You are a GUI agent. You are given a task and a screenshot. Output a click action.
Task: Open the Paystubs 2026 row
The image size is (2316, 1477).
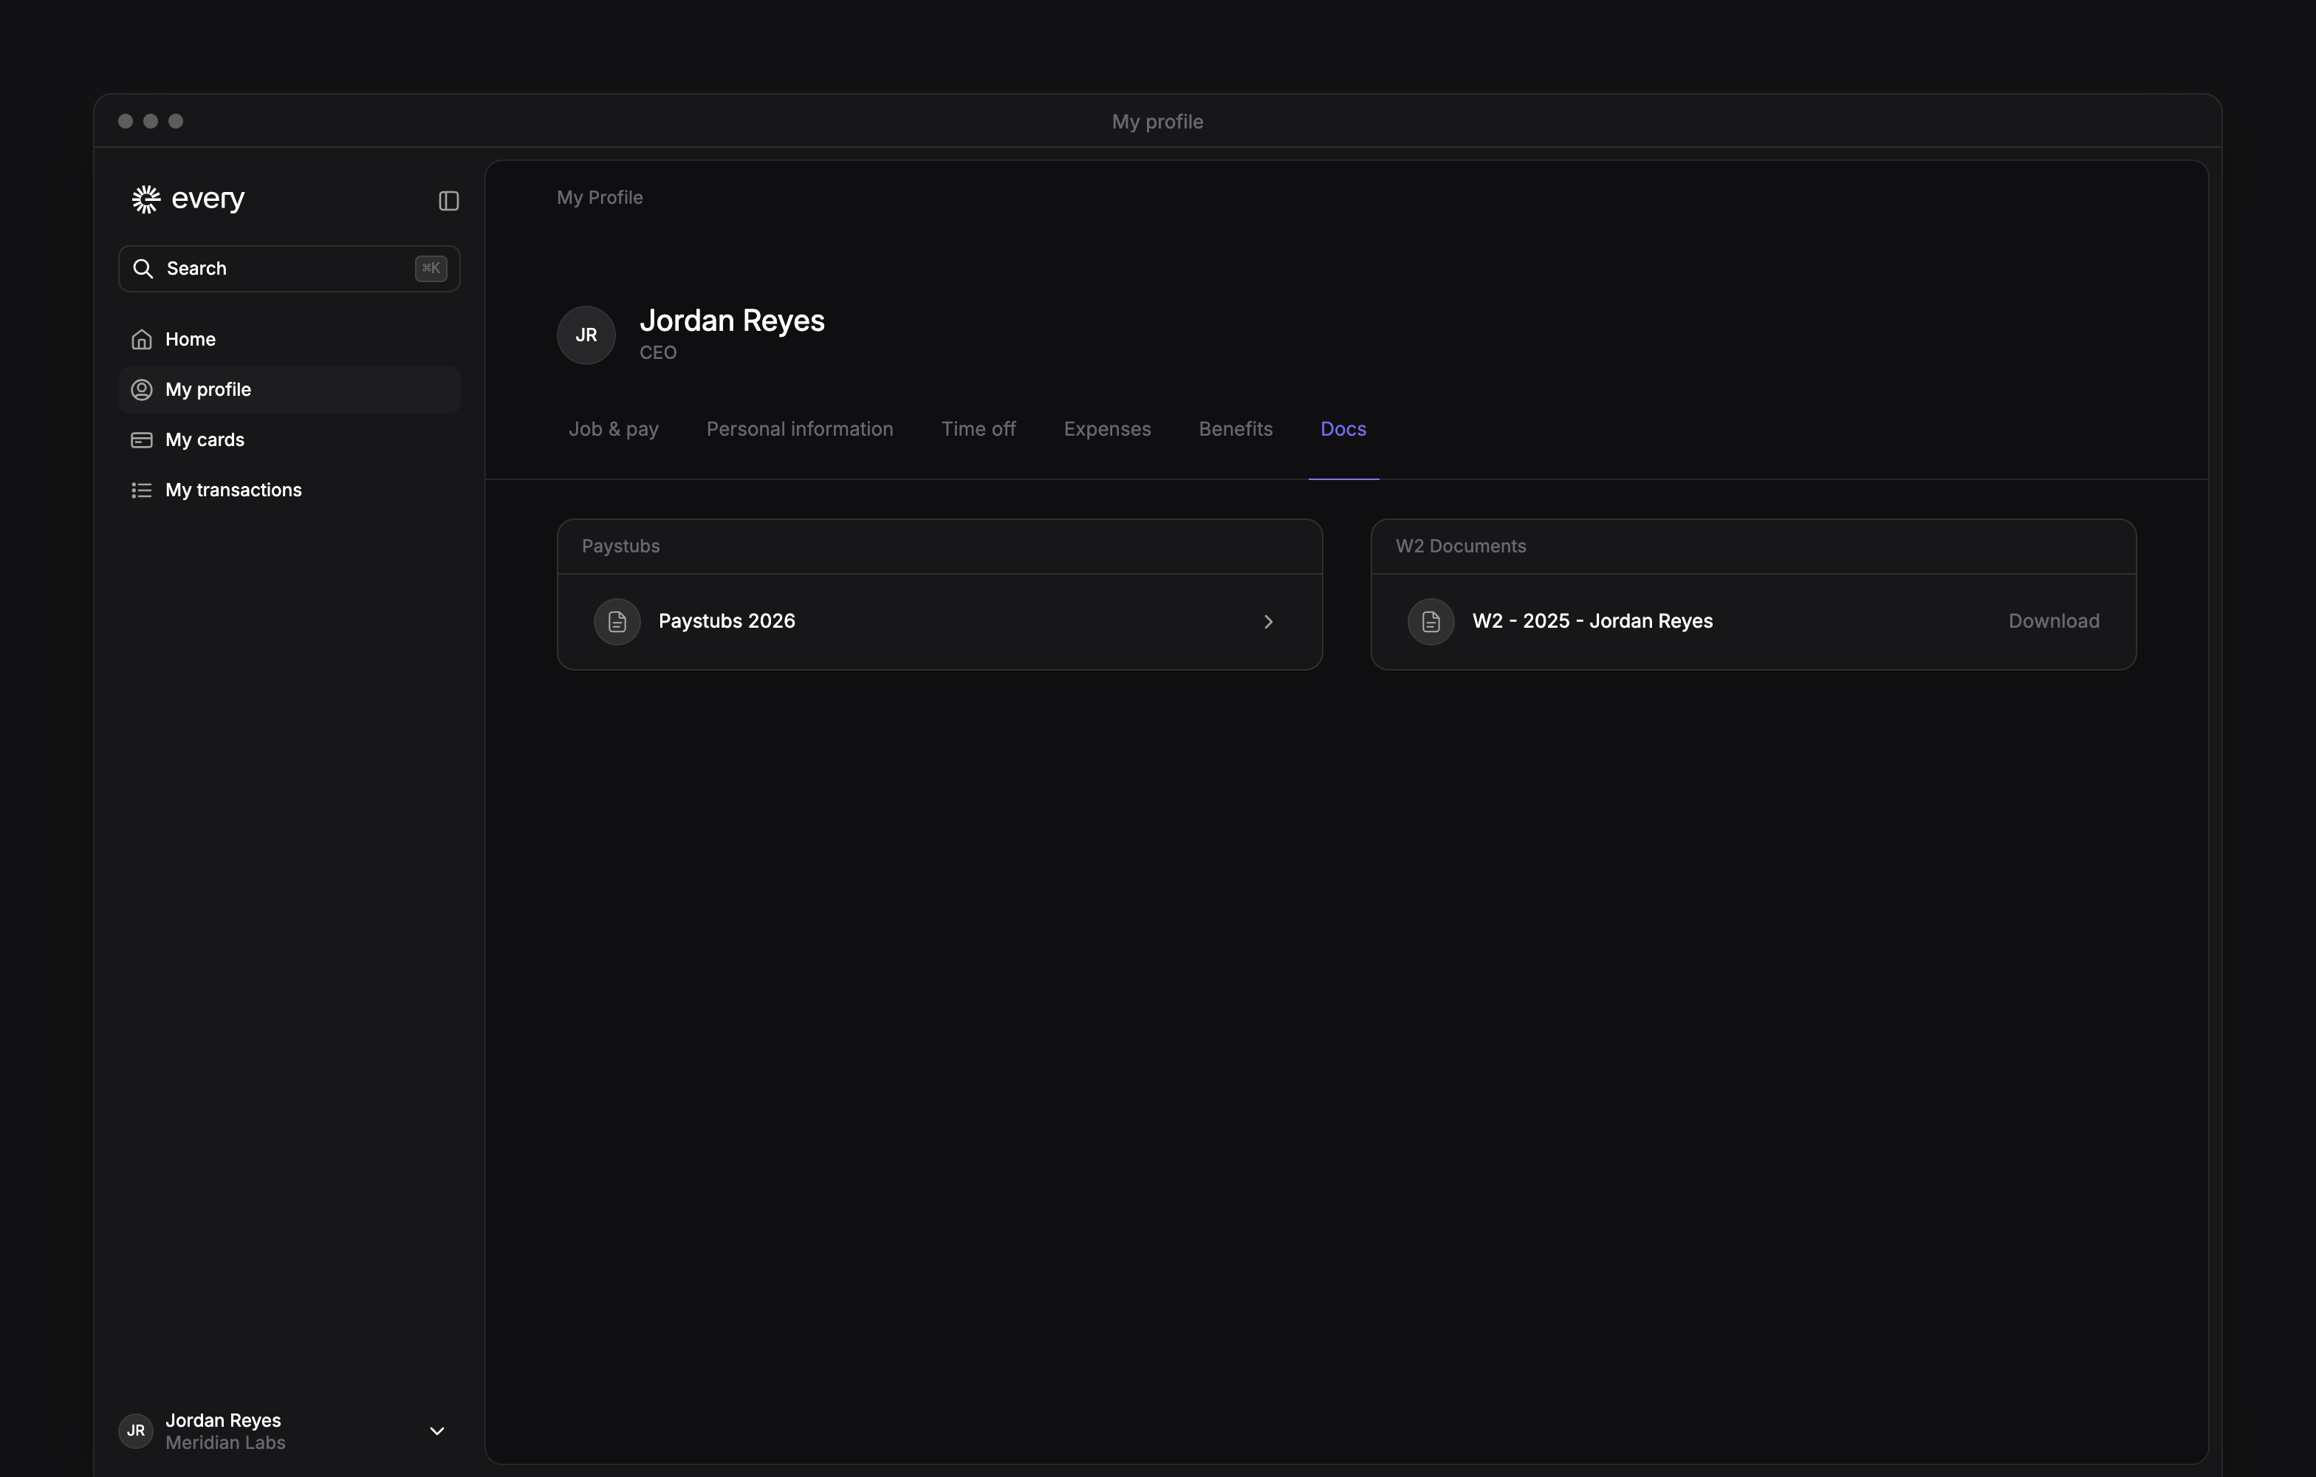939,621
